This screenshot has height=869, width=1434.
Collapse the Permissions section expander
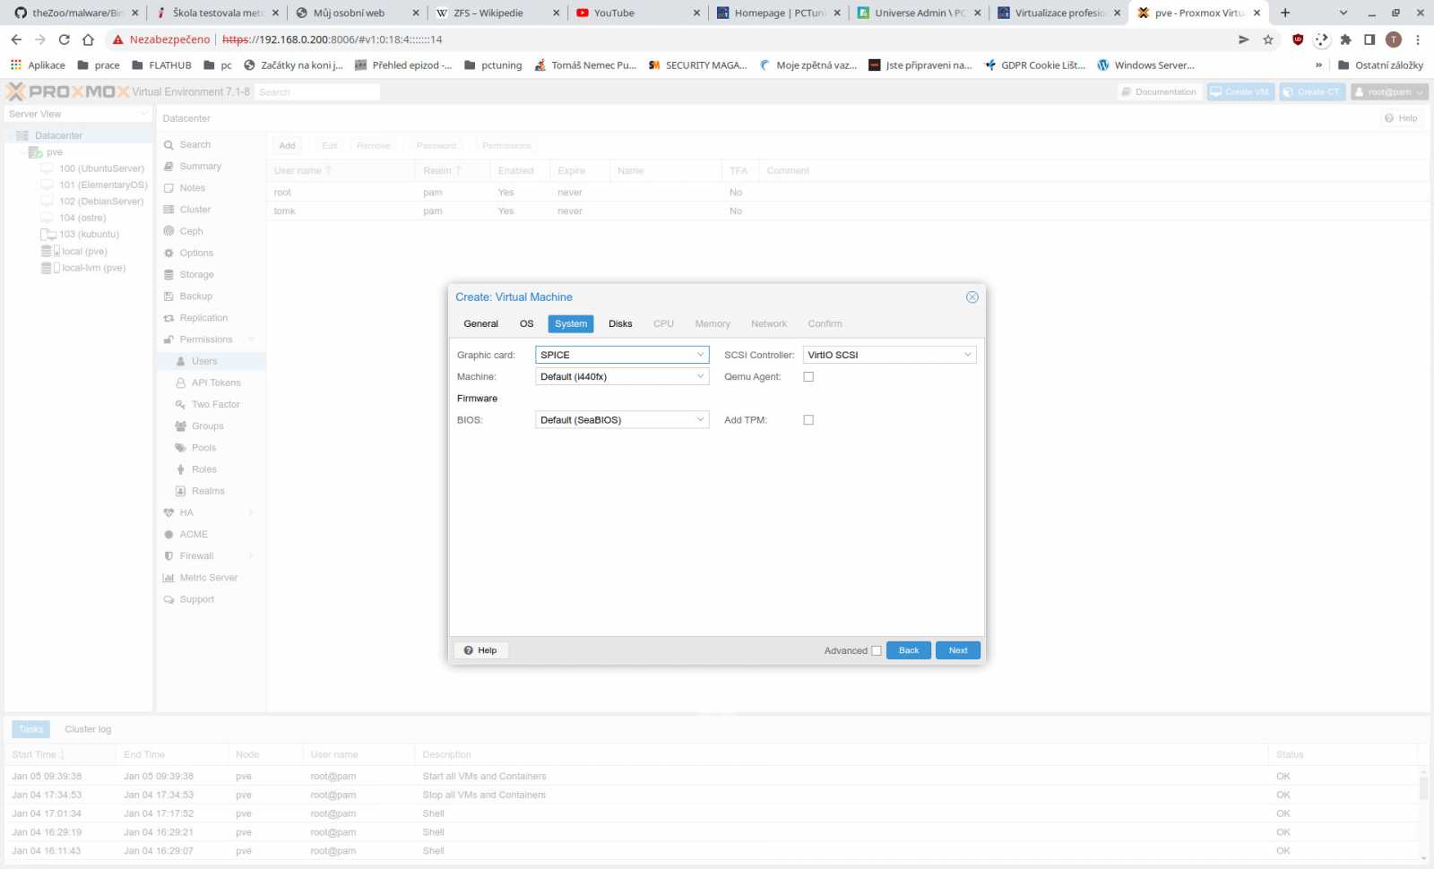tap(251, 340)
